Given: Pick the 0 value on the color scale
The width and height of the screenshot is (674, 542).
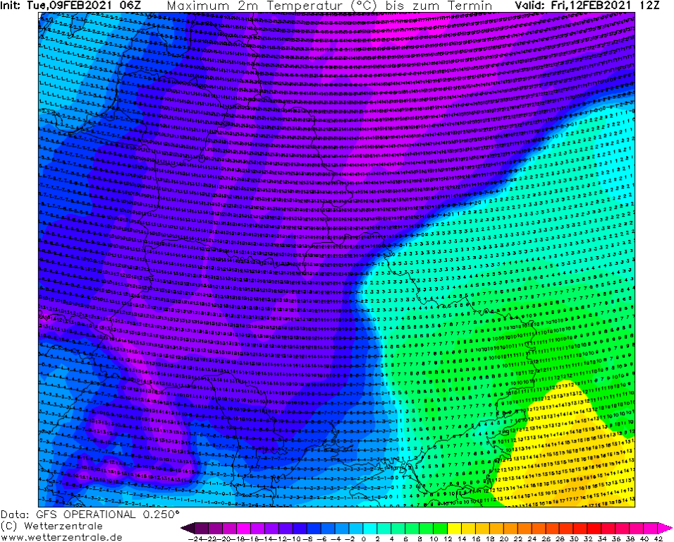Looking at the screenshot, I should coord(364,538).
